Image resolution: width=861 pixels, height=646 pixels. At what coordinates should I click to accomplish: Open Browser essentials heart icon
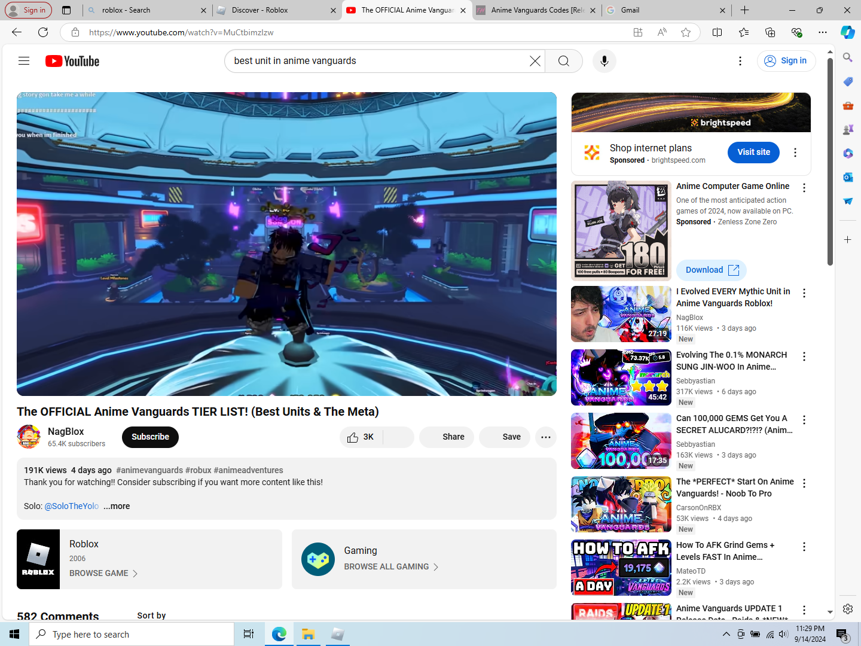pyautogui.click(x=796, y=32)
